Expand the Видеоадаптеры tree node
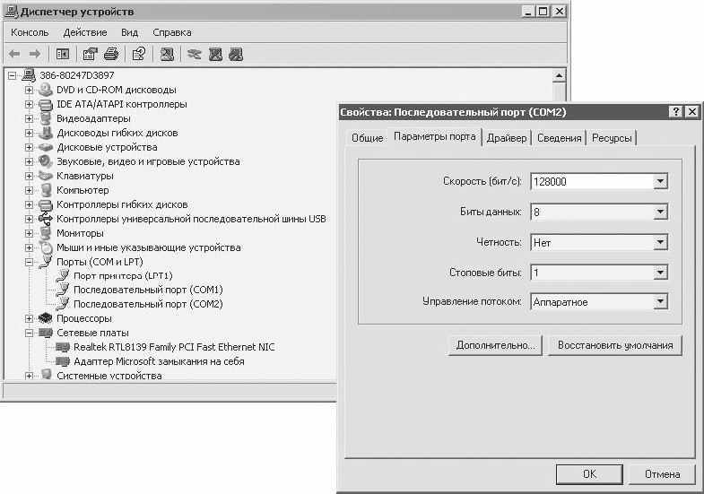The image size is (704, 494). pyautogui.click(x=30, y=118)
